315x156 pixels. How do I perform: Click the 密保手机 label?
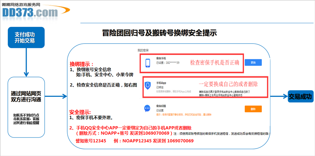[x=161, y=59]
